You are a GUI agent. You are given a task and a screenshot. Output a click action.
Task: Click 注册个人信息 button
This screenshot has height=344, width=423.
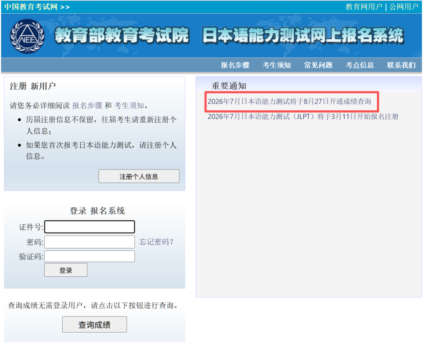click(139, 177)
